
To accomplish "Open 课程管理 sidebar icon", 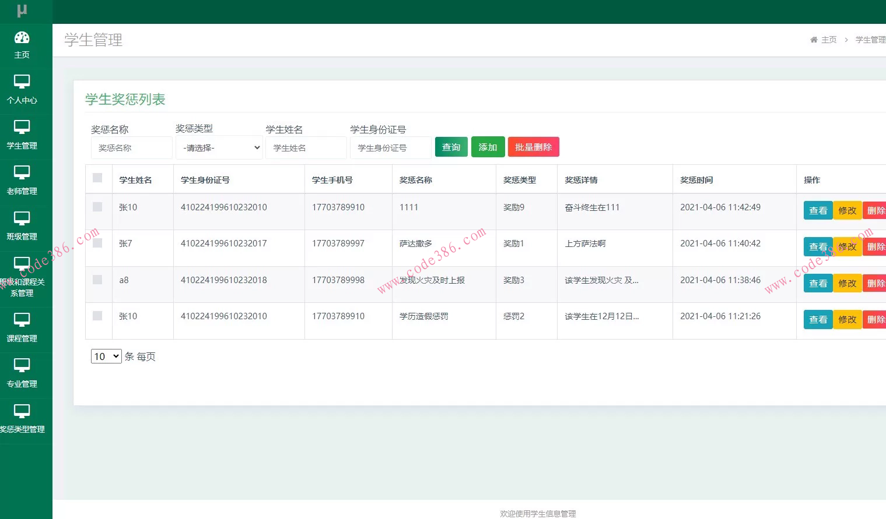I will (22, 320).
